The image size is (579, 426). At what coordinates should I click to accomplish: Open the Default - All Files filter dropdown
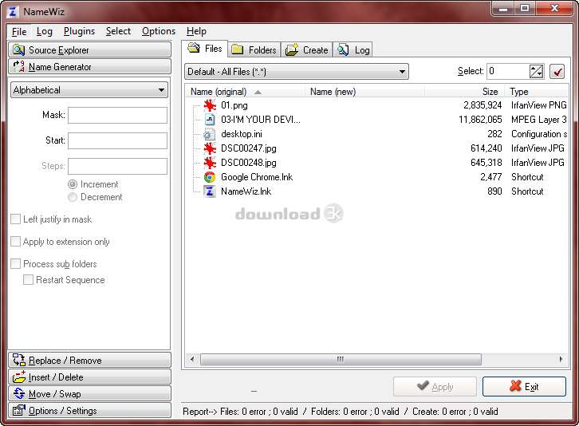coord(297,71)
